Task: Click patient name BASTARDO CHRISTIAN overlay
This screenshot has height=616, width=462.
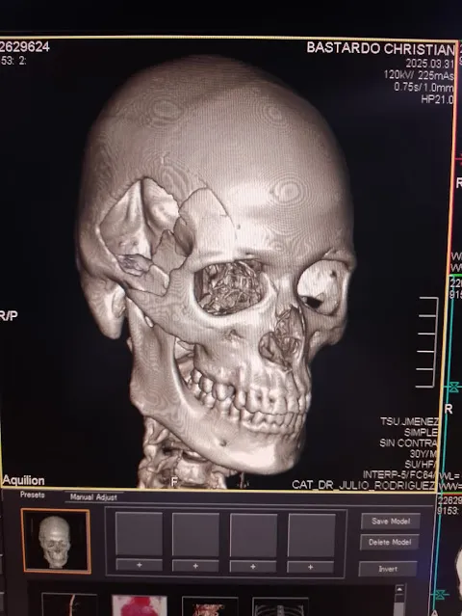Action: click(380, 48)
